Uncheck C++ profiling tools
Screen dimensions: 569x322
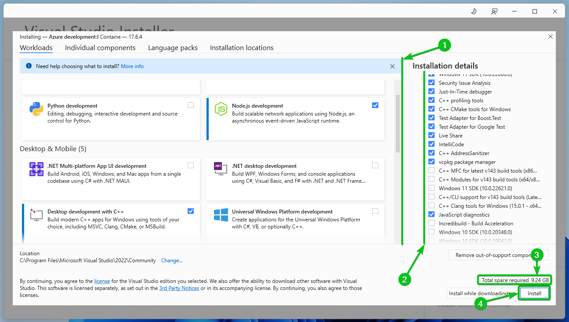pos(431,100)
